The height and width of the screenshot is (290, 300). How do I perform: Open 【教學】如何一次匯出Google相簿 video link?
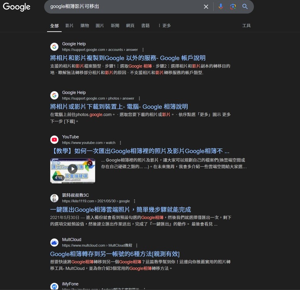point(140,151)
